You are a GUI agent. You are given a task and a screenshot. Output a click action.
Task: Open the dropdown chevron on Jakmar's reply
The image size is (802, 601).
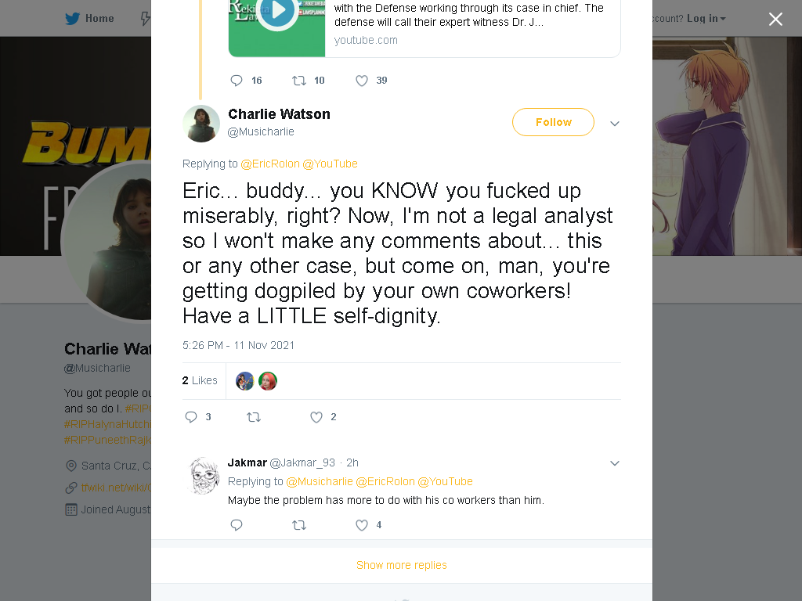point(615,463)
